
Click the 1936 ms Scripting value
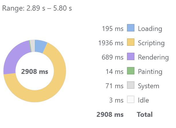pyautogui.click(x=111, y=43)
